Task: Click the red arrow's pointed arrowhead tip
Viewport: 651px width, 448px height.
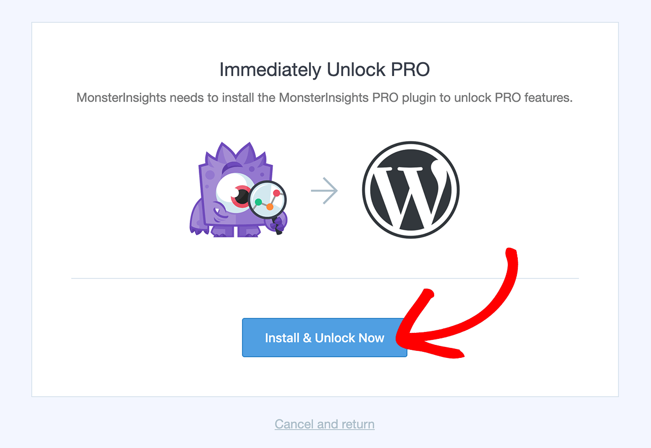Action: pyautogui.click(x=399, y=339)
